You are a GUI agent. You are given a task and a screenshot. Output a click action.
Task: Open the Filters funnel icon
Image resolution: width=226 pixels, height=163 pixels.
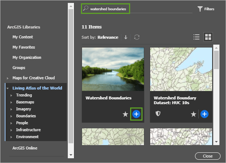click(200, 9)
